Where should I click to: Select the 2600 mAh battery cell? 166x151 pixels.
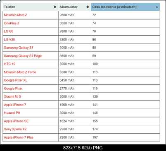click(75, 15)
